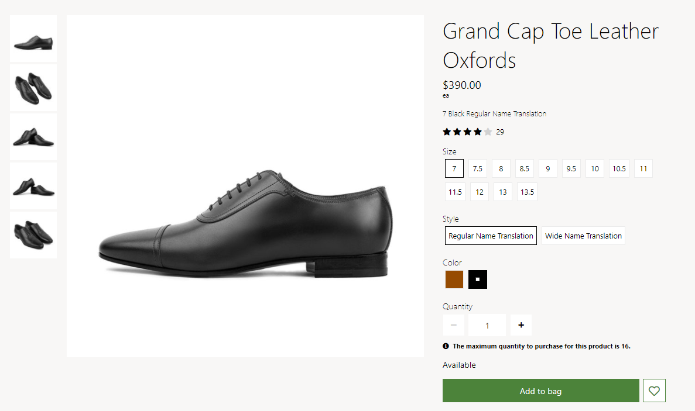This screenshot has height=411, width=695.
Task: Click the plus icon to increase quantity
Action: coord(521,325)
